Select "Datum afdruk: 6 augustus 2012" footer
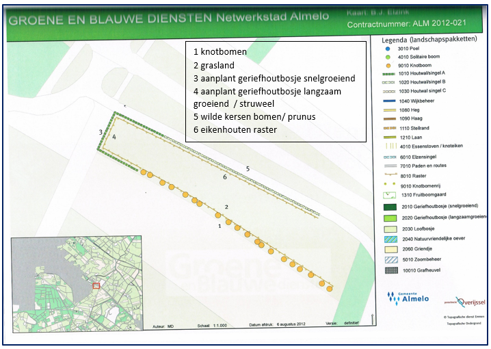 pos(277,324)
